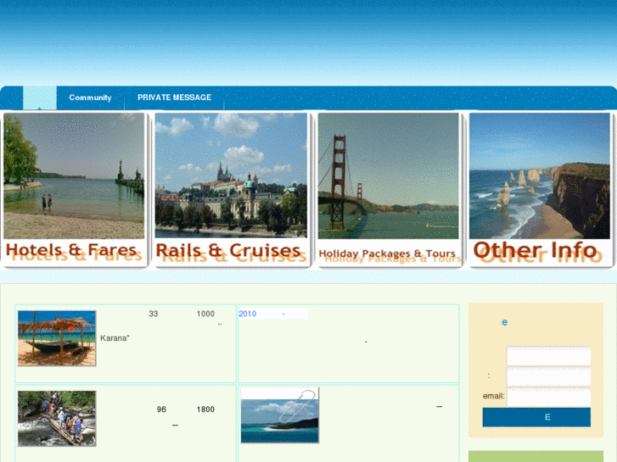Image resolution: width=617 pixels, height=462 pixels.
Task: Click the listing text showing 96 and 1800
Action: tap(185, 409)
